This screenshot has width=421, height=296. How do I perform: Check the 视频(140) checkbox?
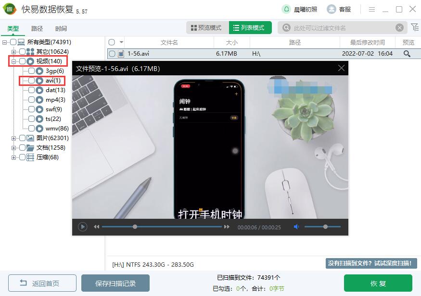coord(22,61)
